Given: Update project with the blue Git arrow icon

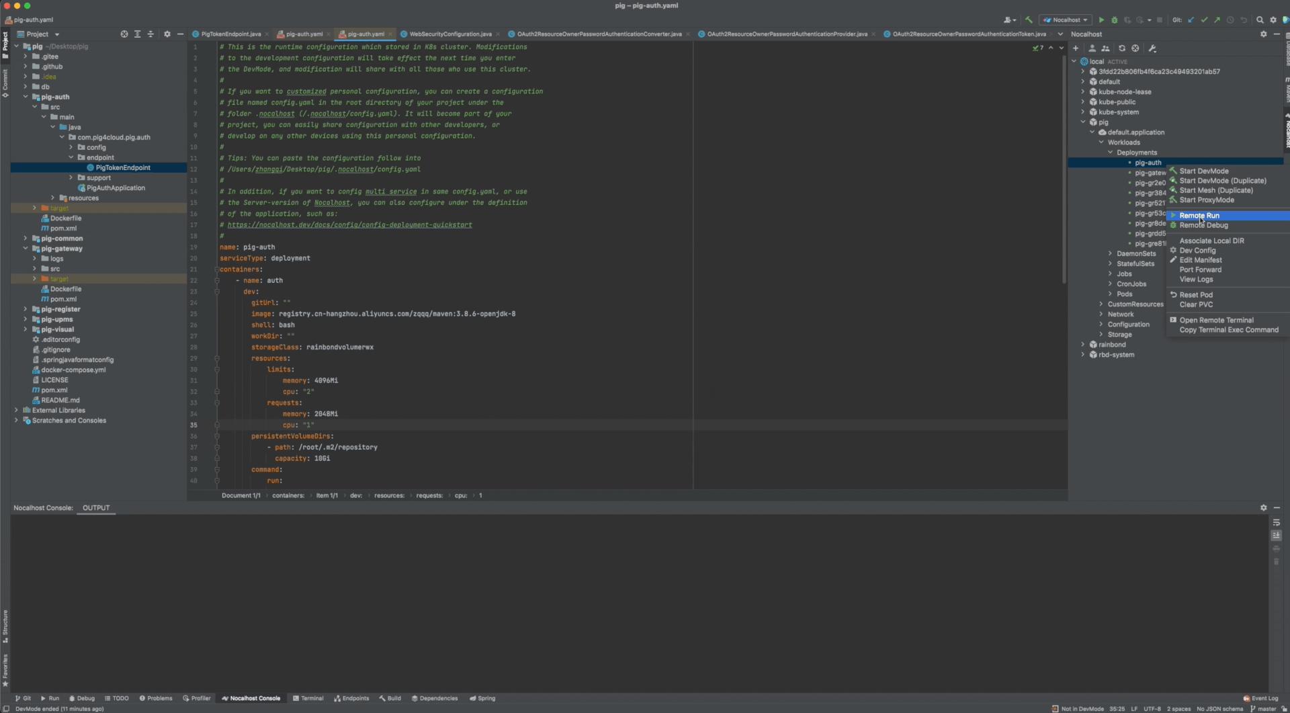Looking at the screenshot, I should tap(1191, 19).
